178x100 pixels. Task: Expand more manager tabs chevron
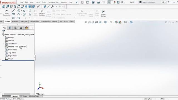pyautogui.click(x=33, y=28)
